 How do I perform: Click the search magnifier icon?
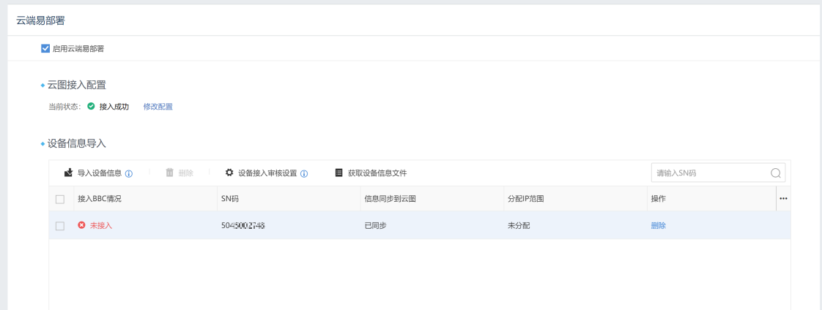[776, 173]
